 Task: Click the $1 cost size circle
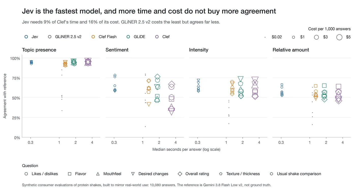(293, 37)
